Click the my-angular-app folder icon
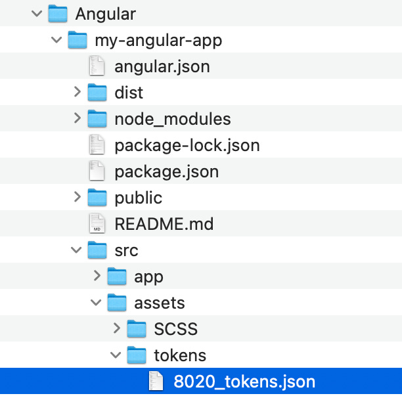The image size is (402, 398). 78,39
